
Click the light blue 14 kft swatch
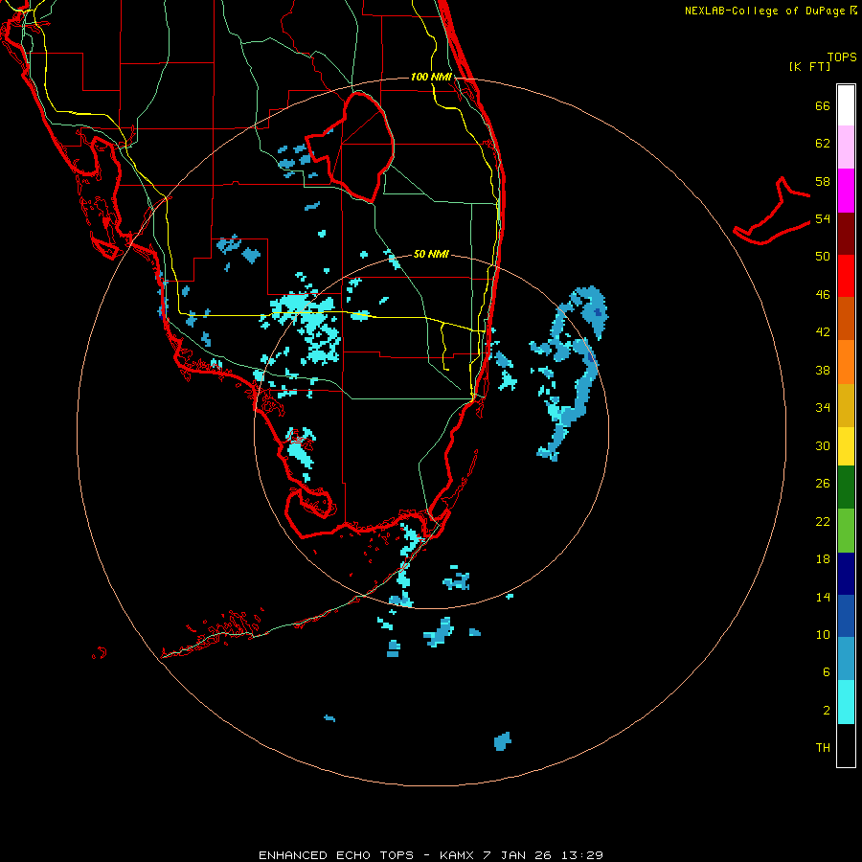tap(846, 659)
